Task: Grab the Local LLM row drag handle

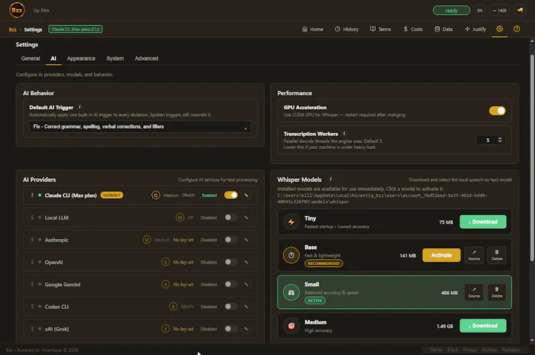Action: [32, 218]
